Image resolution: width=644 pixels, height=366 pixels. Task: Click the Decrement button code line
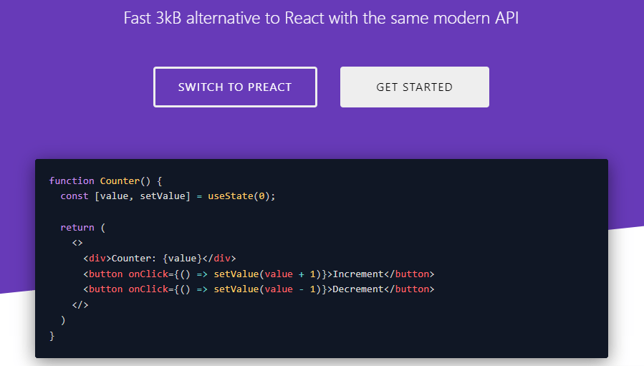click(259, 289)
